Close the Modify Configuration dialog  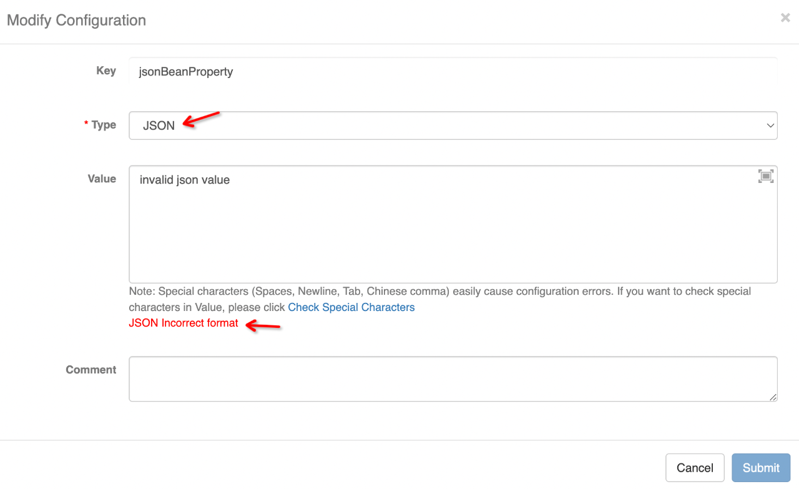(785, 18)
